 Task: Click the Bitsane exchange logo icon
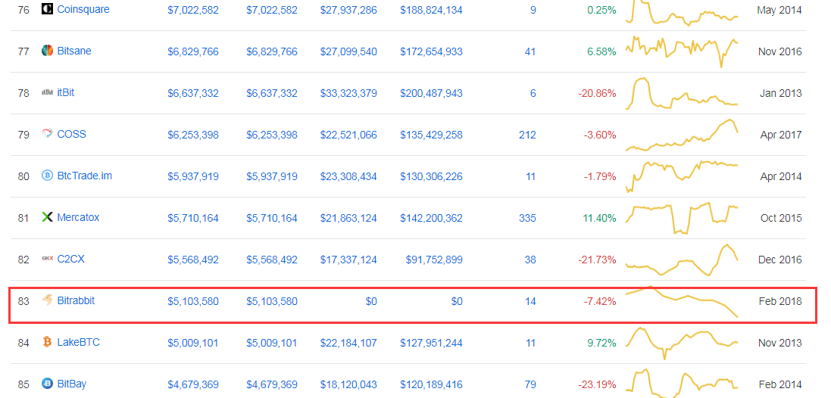point(47,51)
